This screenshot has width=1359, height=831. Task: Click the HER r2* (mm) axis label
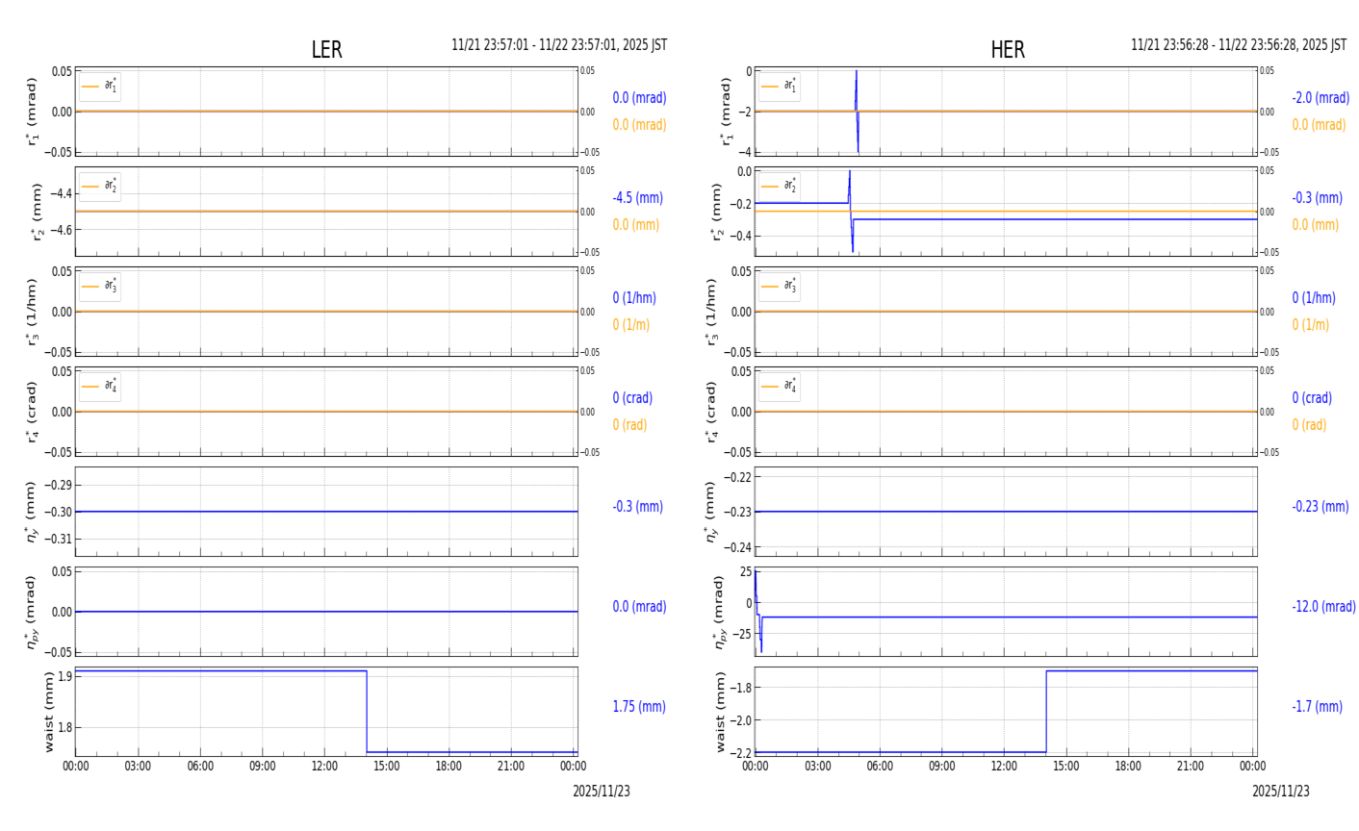718,212
